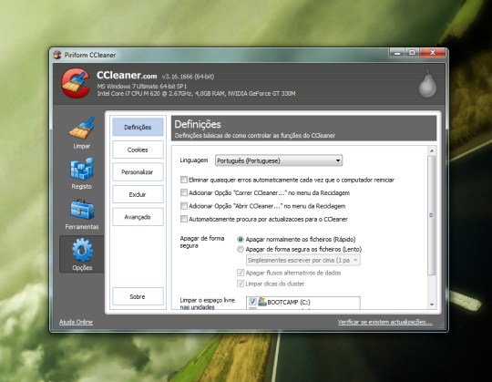
Task: Enable Eliminar quaisquer erros automaticamente checkbox
Action: (x=184, y=180)
